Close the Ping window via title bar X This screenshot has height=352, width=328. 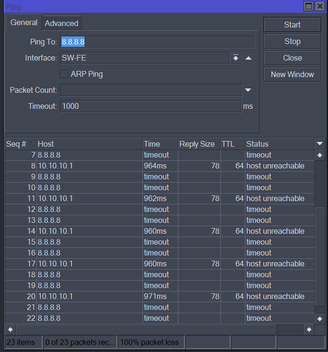pos(320,6)
